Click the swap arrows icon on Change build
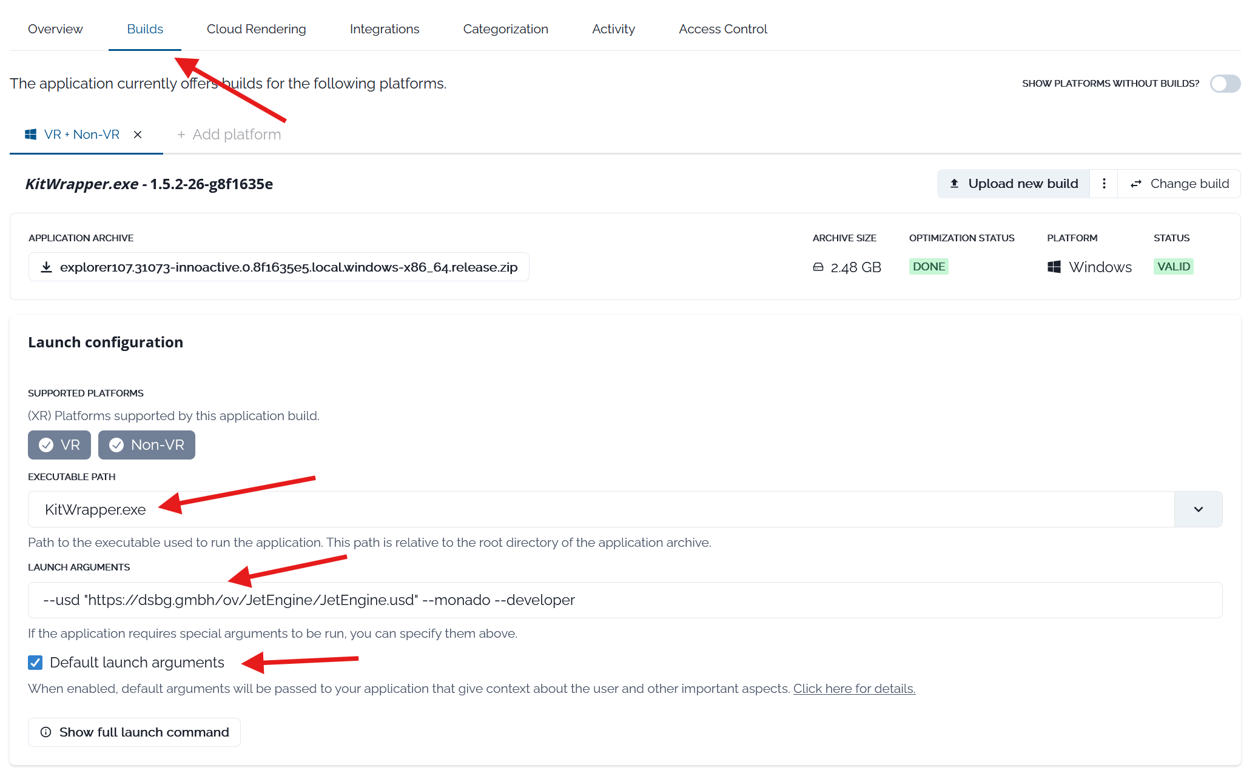The height and width of the screenshot is (779, 1258). 1136,184
